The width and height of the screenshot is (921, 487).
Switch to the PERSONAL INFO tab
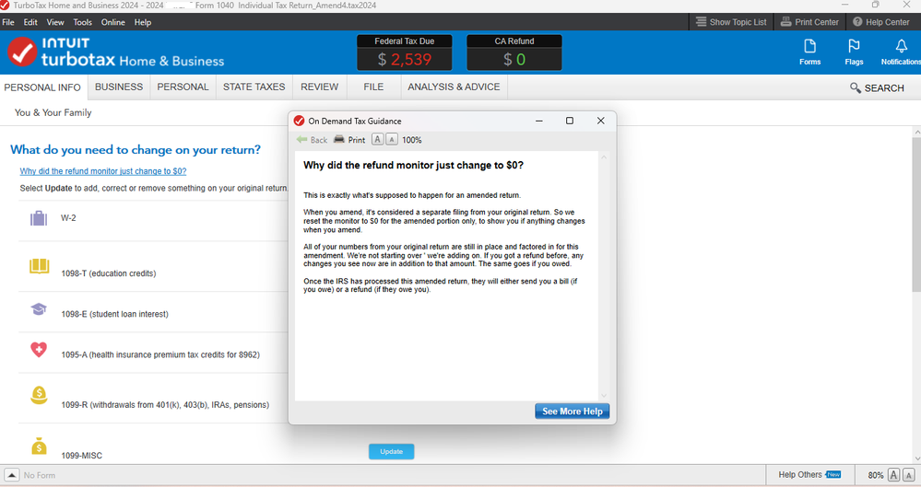click(x=43, y=87)
